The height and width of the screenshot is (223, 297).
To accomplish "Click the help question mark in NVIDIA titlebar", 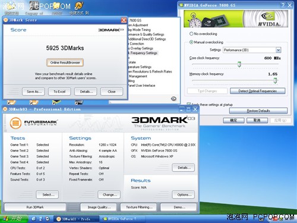I will [283, 5].
